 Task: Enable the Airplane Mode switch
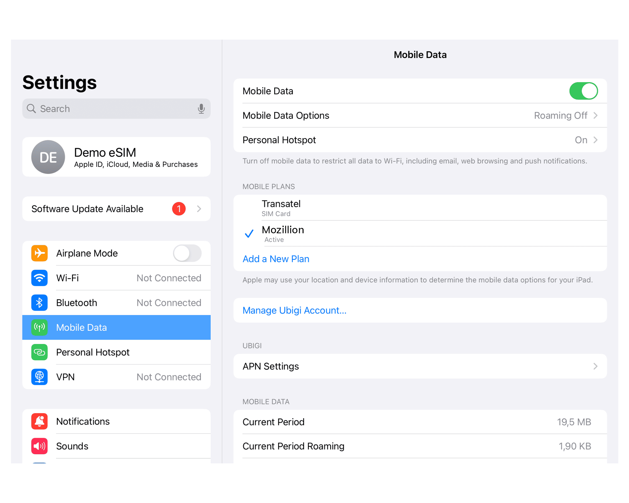[x=187, y=253]
